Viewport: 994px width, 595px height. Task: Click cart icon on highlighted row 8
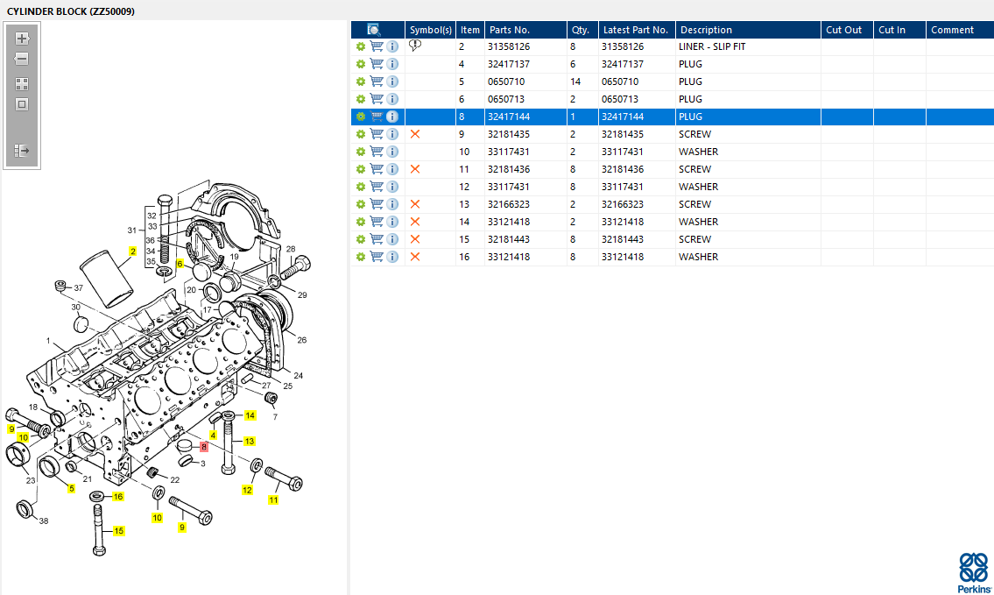click(x=377, y=117)
